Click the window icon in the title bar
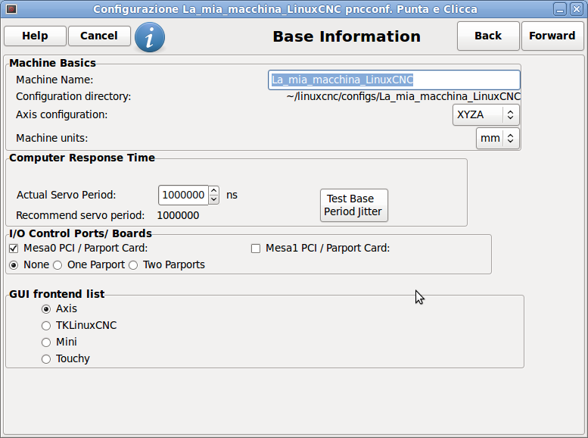This screenshot has height=438, width=588. pyautogui.click(x=11, y=8)
